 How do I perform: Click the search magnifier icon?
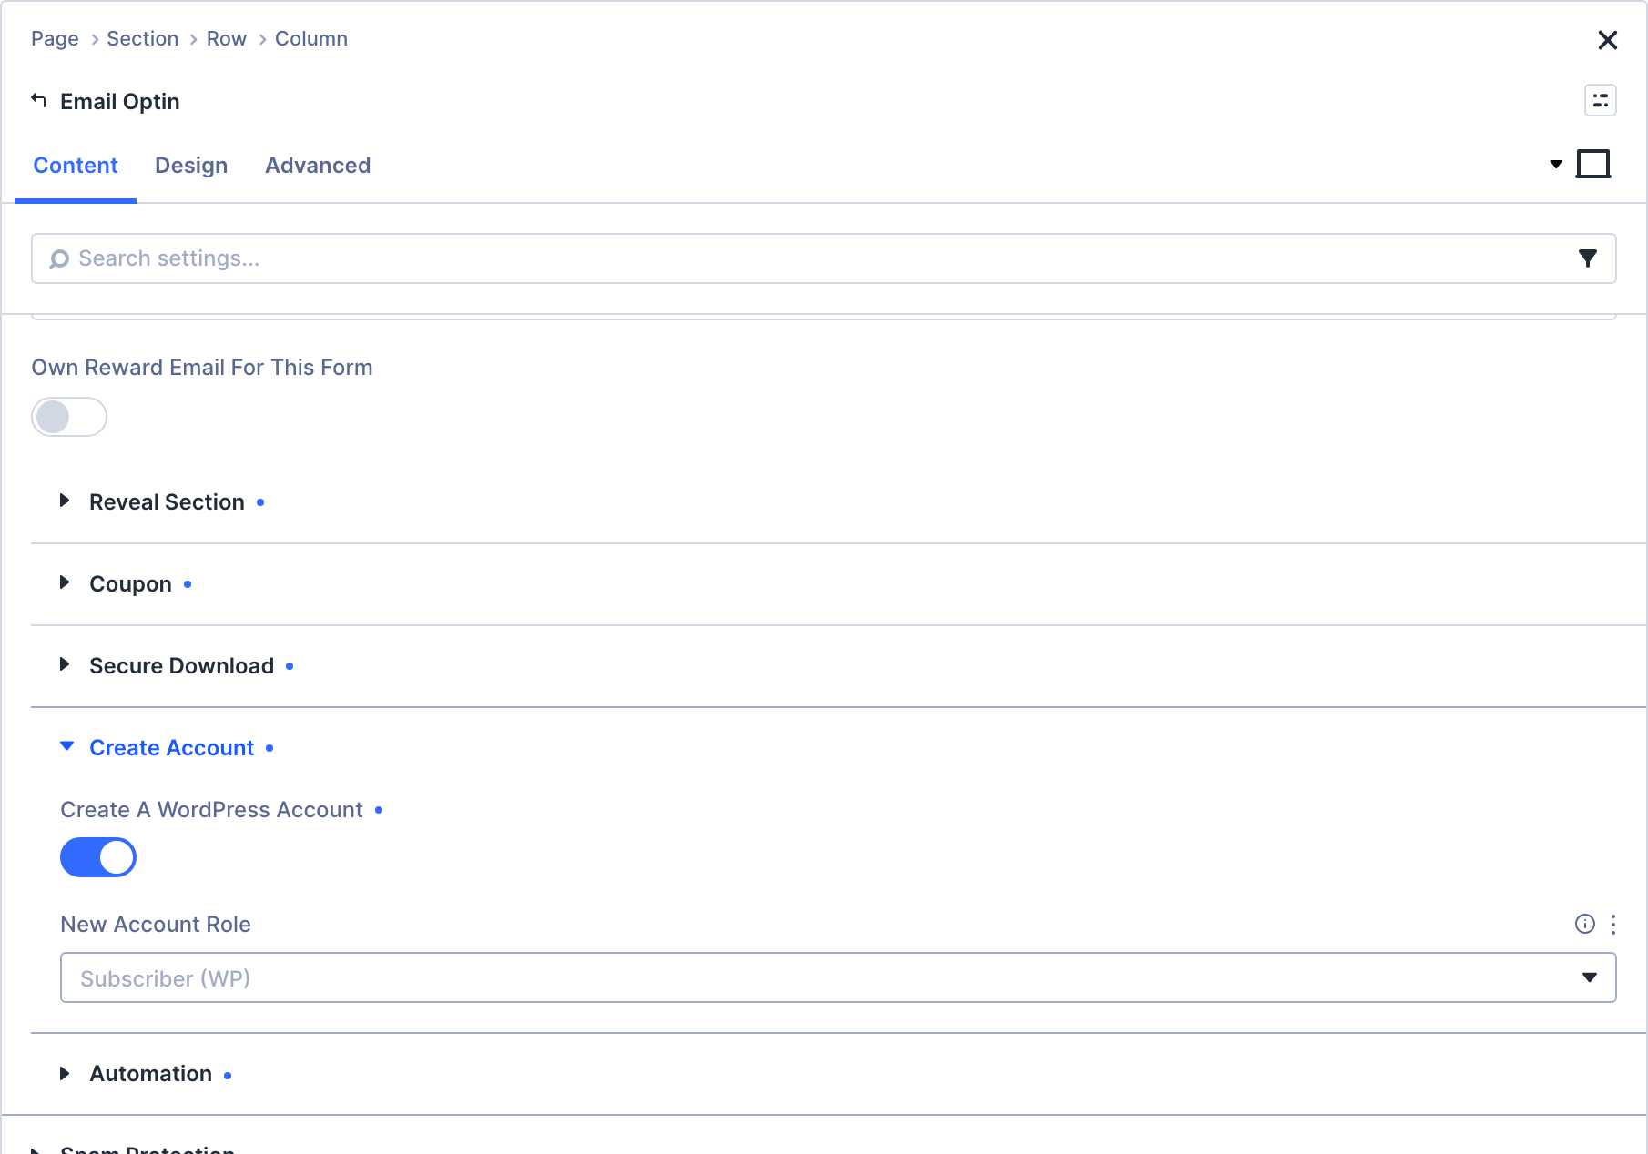pos(59,259)
